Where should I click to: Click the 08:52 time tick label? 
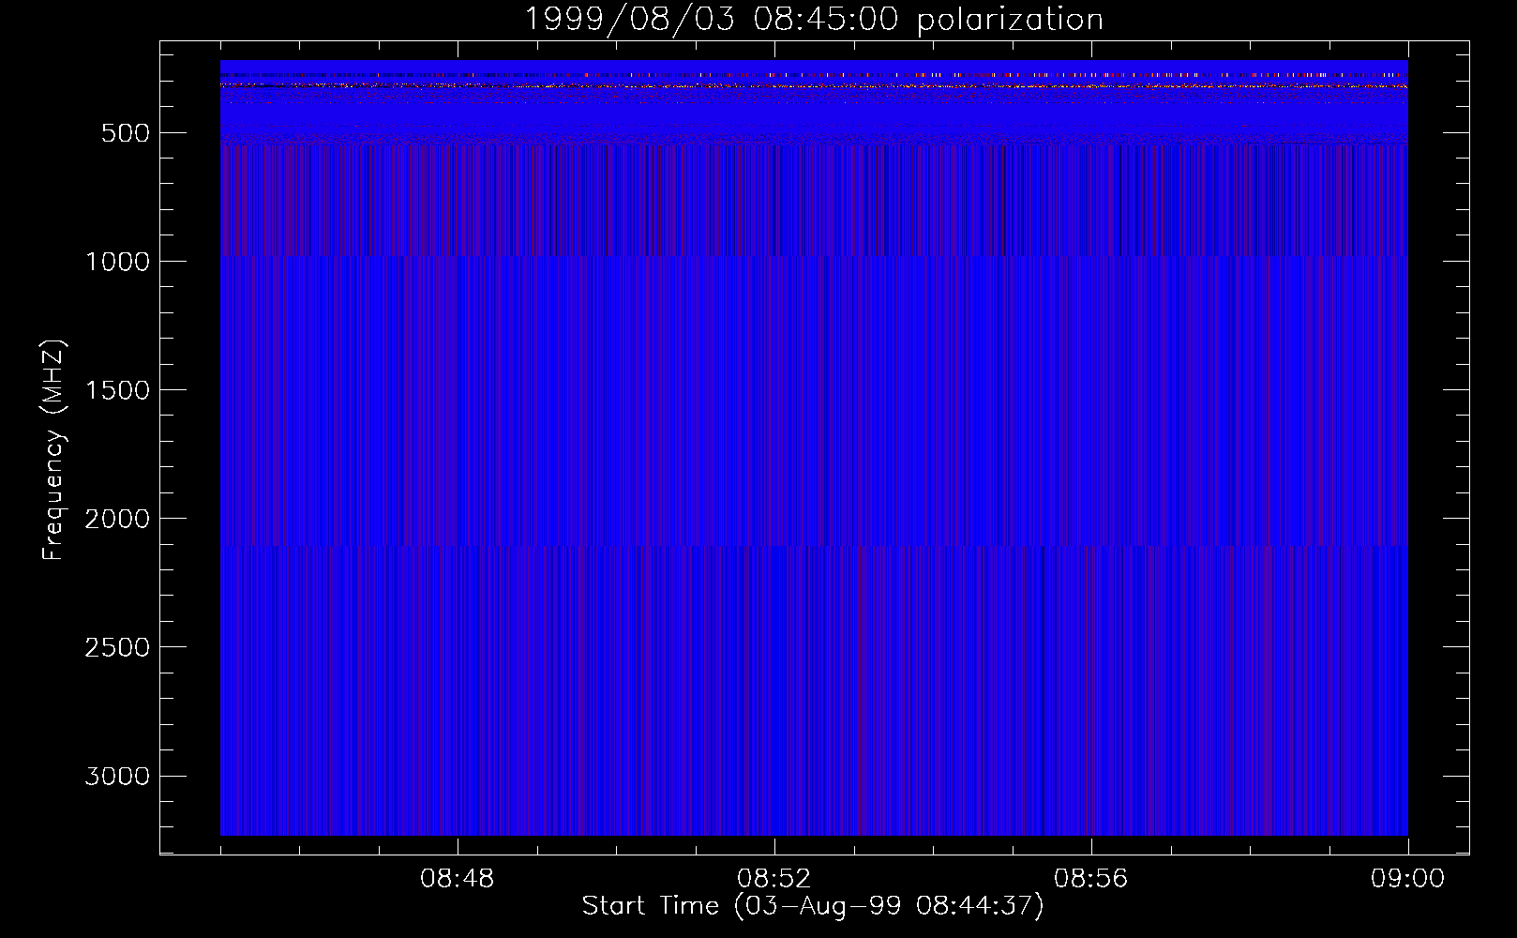point(774,879)
